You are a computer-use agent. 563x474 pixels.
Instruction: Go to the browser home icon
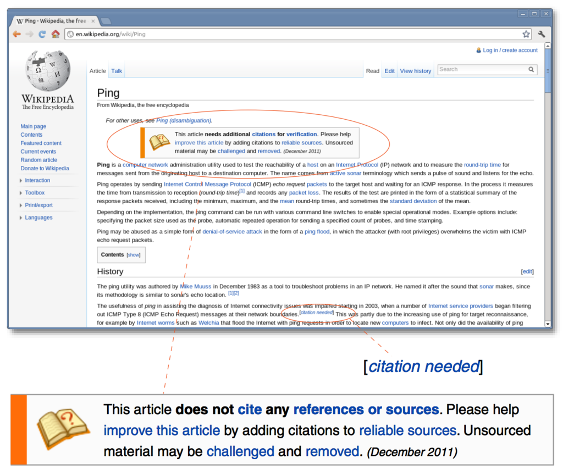[x=56, y=34]
